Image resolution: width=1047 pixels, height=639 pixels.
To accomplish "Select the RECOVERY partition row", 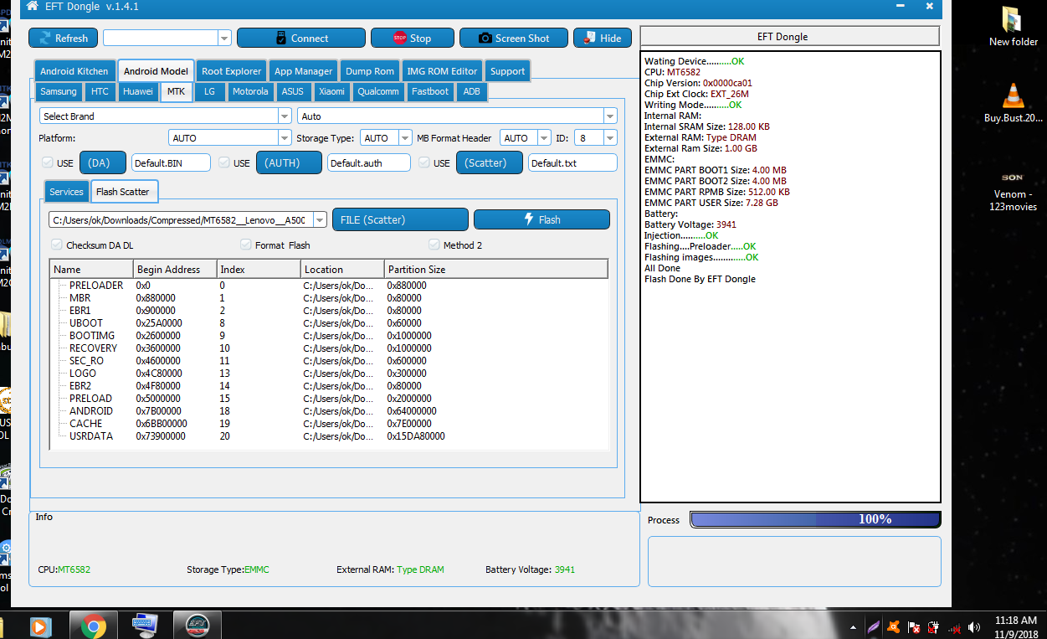I will point(329,348).
